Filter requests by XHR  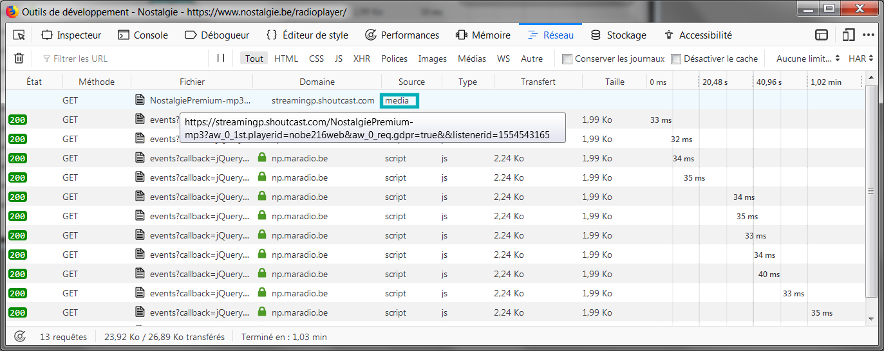[362, 59]
